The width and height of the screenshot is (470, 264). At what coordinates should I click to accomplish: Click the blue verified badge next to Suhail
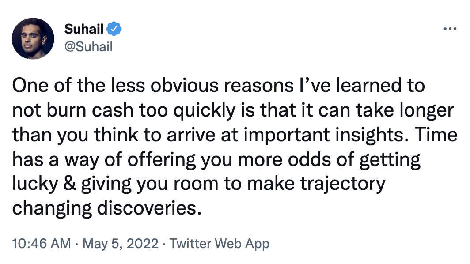pyautogui.click(x=114, y=29)
